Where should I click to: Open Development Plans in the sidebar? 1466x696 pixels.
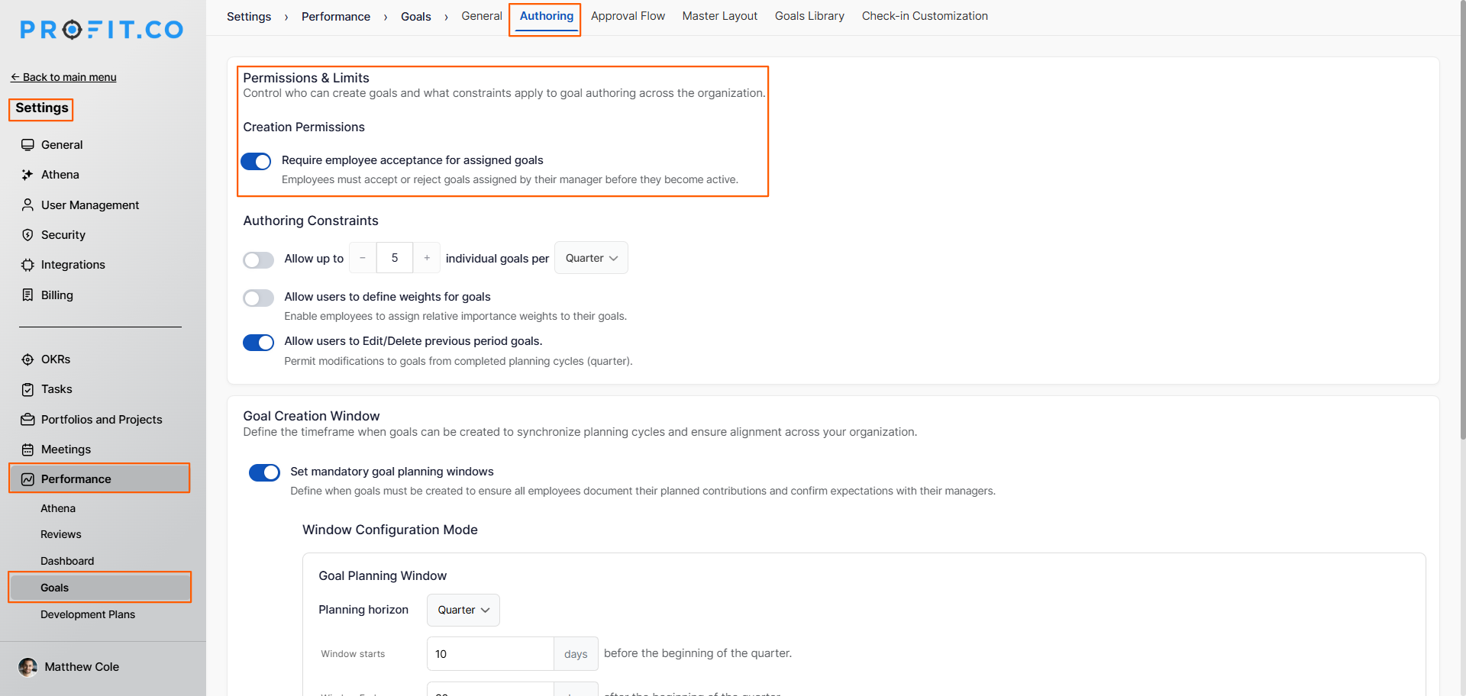coord(88,614)
